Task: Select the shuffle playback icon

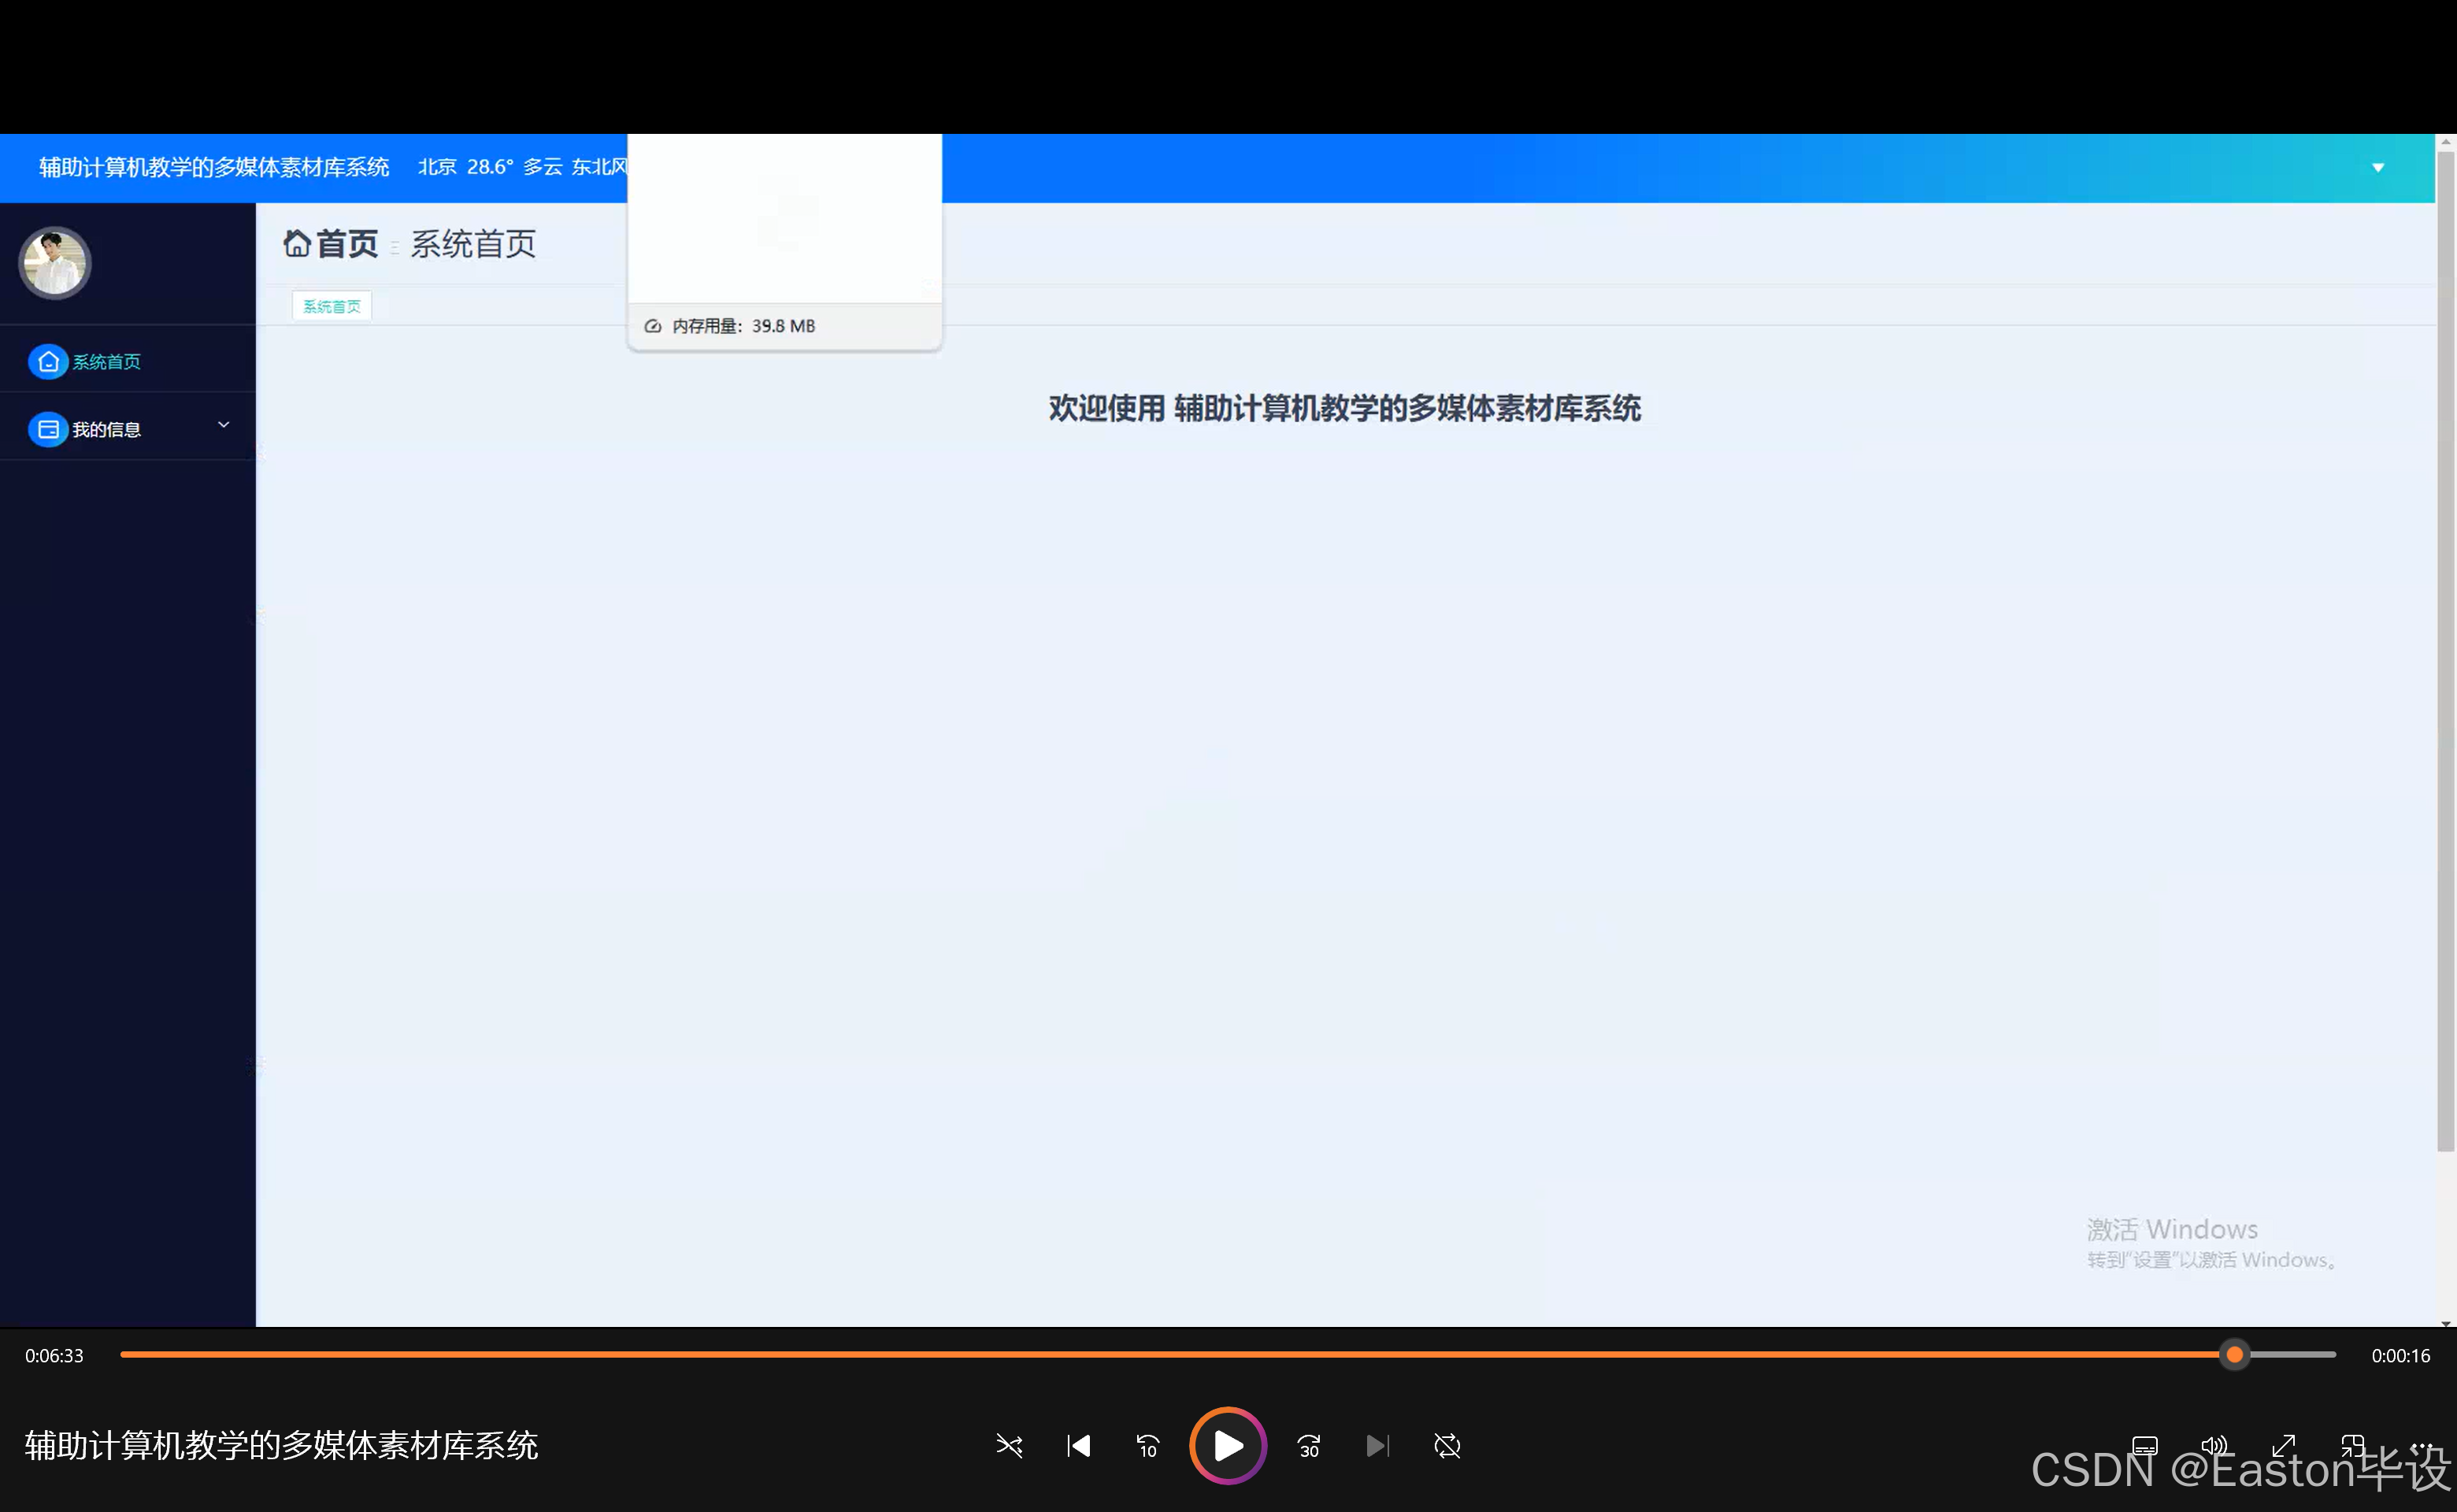Action: click(x=1009, y=1446)
